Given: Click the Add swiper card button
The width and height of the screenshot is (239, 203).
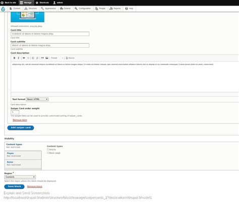Looking at the screenshot, I should point(21,128).
